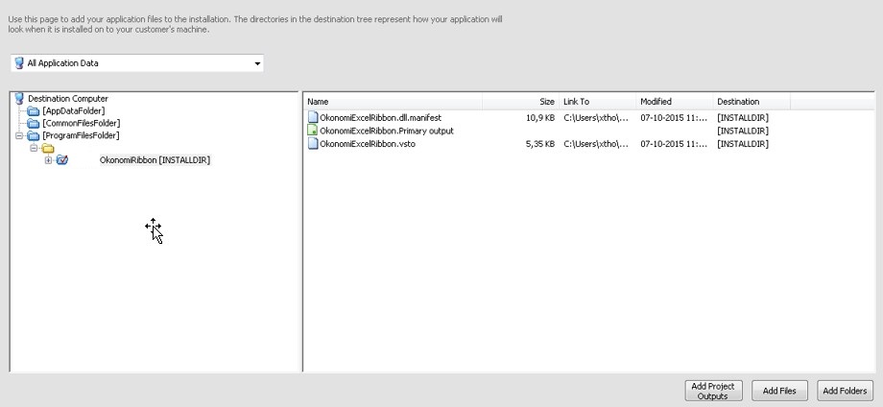Sort files by Size column
The image size is (883, 407).
point(521,102)
